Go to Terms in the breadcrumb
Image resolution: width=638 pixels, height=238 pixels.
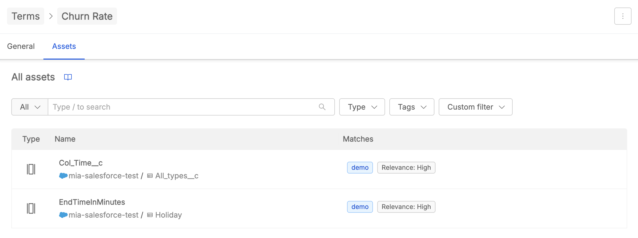tap(26, 16)
